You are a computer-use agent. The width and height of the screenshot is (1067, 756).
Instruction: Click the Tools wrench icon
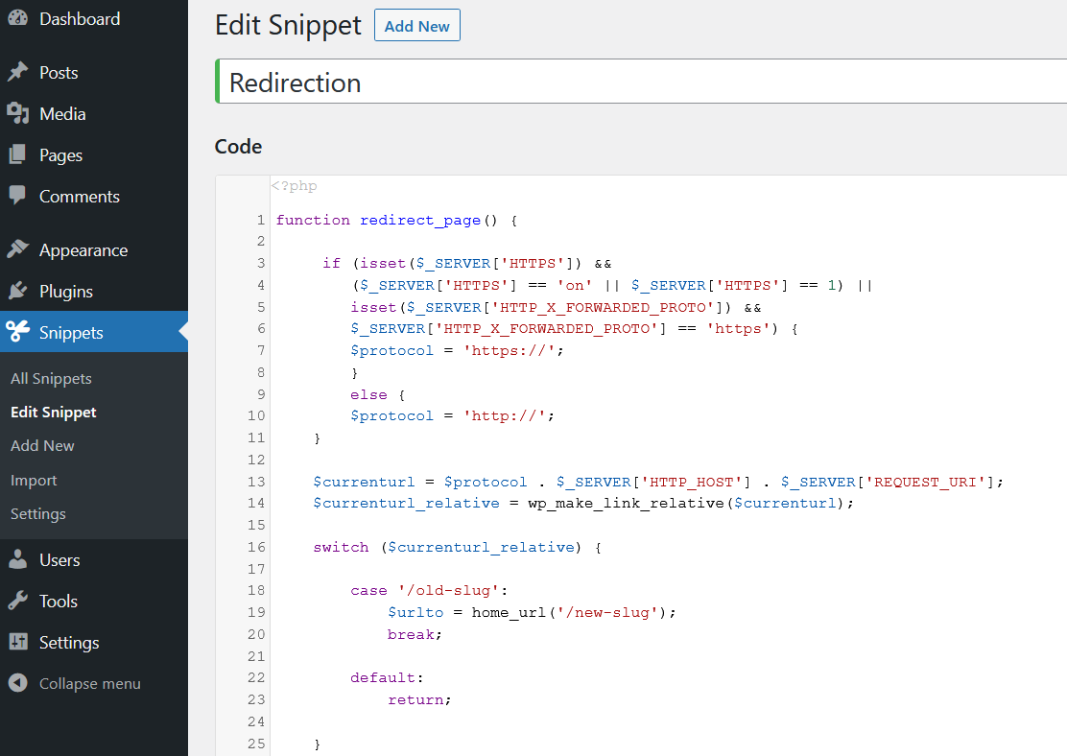coord(17,601)
